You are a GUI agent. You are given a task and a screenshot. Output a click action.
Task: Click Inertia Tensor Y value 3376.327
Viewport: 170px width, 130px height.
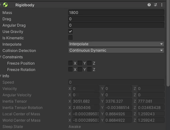[118, 101]
